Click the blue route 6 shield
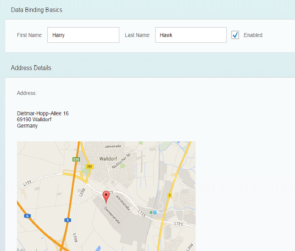295x251 pixels. [27, 216]
